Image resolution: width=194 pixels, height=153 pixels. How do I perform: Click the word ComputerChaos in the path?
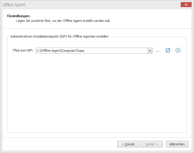point(73,51)
